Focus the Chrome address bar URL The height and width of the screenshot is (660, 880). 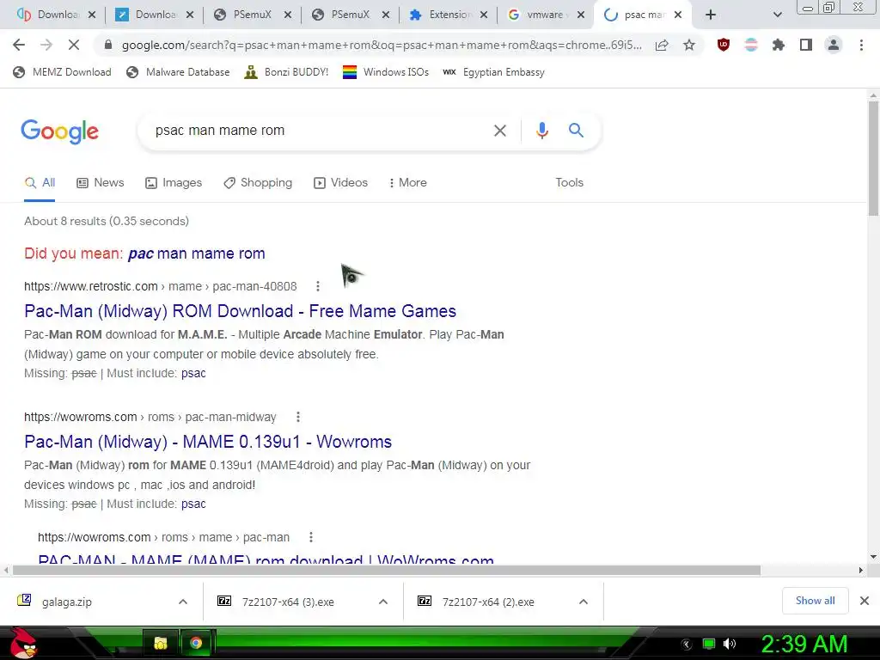click(x=382, y=45)
